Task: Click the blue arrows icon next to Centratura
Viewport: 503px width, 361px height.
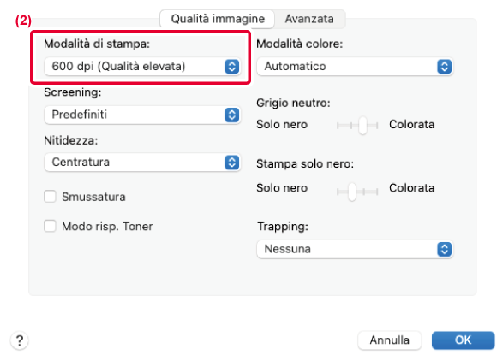Action: (x=231, y=163)
